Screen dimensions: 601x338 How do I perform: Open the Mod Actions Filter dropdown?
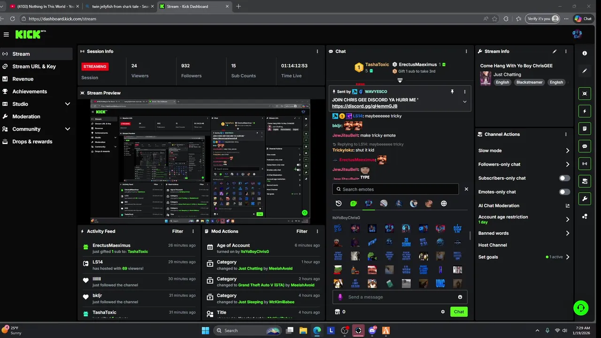302,231
